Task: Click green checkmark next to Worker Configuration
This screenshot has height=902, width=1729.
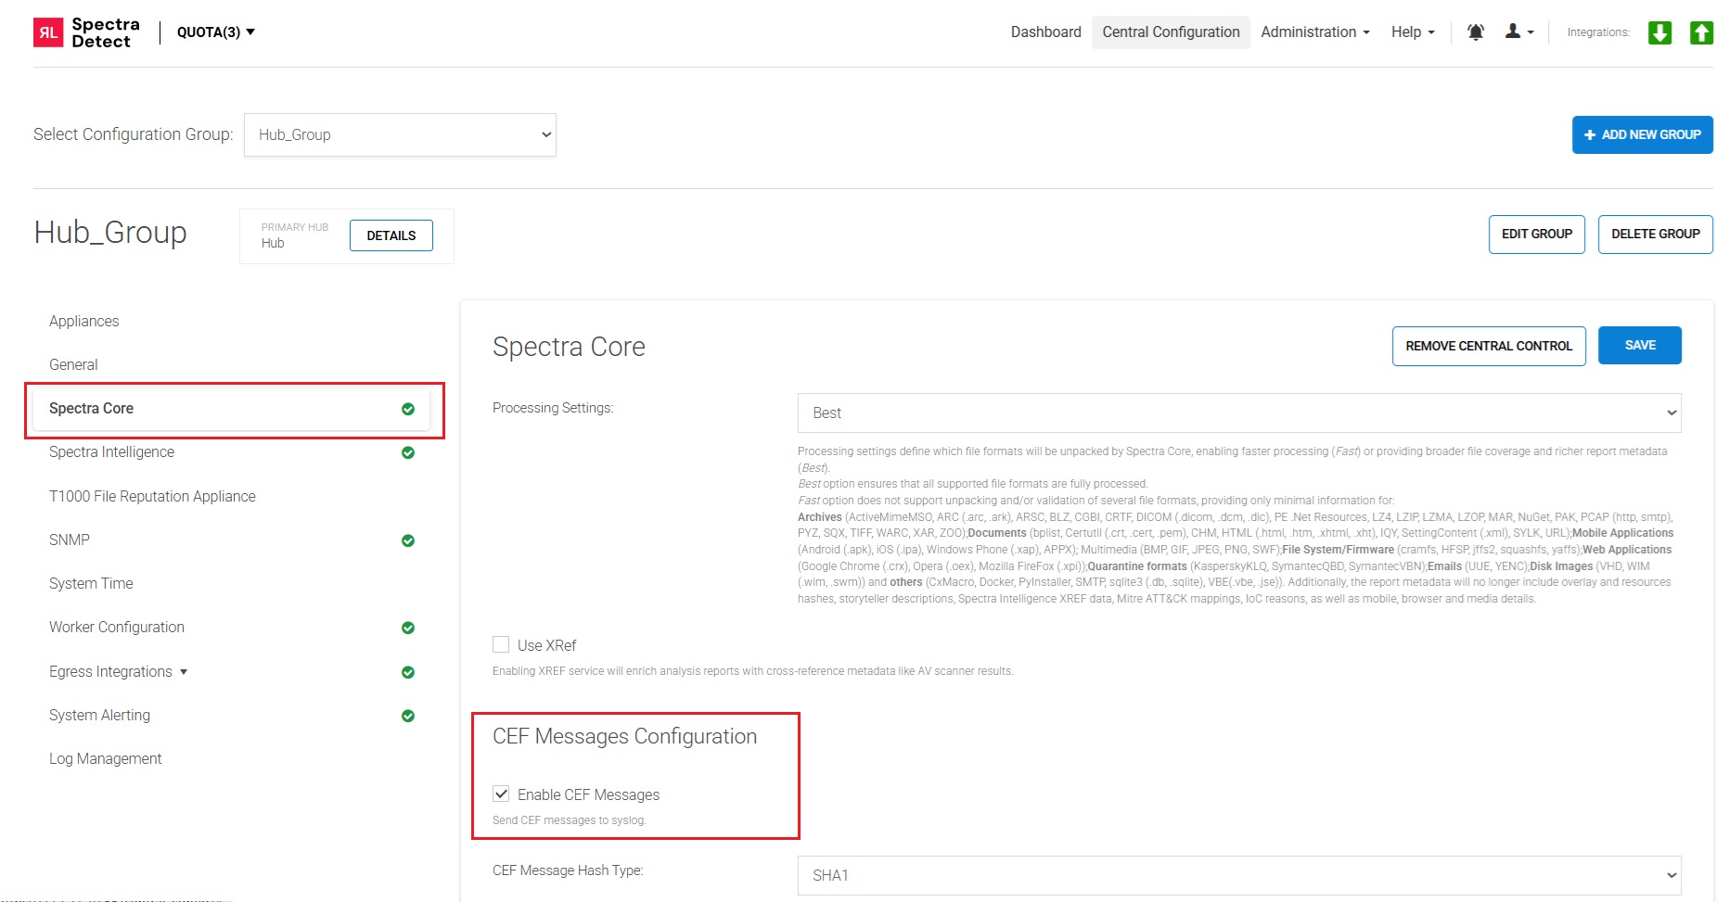Action: click(x=408, y=628)
